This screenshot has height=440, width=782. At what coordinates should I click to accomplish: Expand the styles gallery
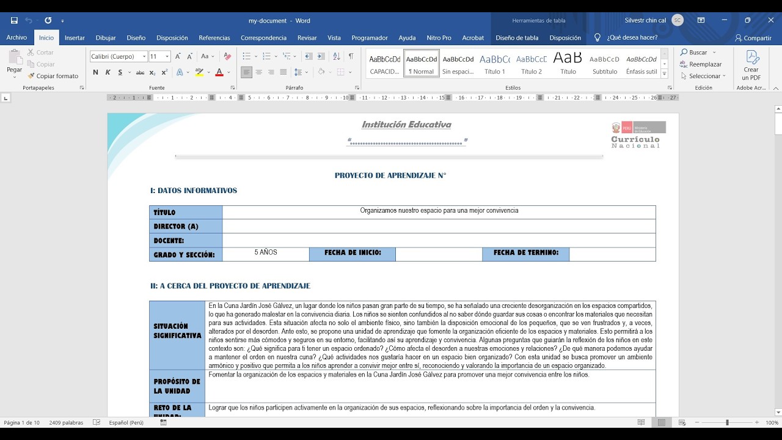click(665, 74)
